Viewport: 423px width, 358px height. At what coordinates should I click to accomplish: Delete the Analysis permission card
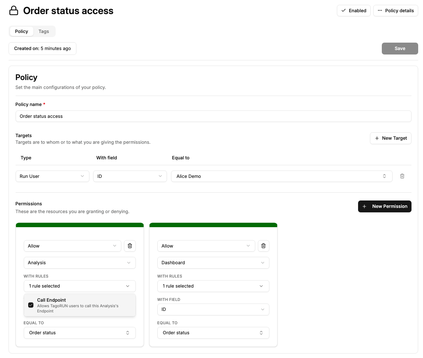coord(130,246)
